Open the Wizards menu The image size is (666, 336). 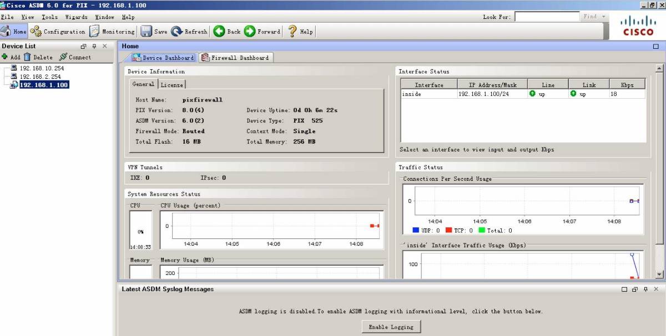click(x=76, y=17)
